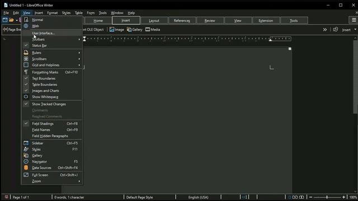Expand the Zoom submenu

pos(51,181)
